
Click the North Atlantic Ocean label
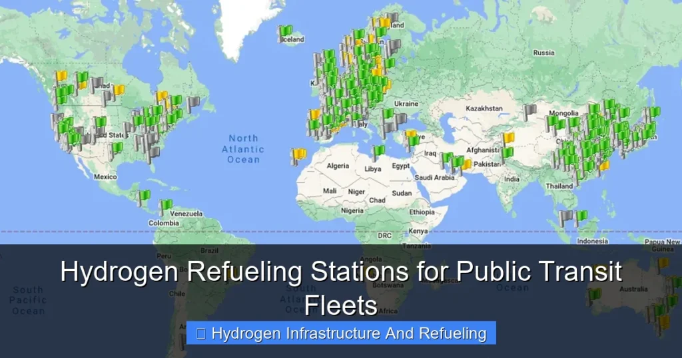(x=243, y=149)
